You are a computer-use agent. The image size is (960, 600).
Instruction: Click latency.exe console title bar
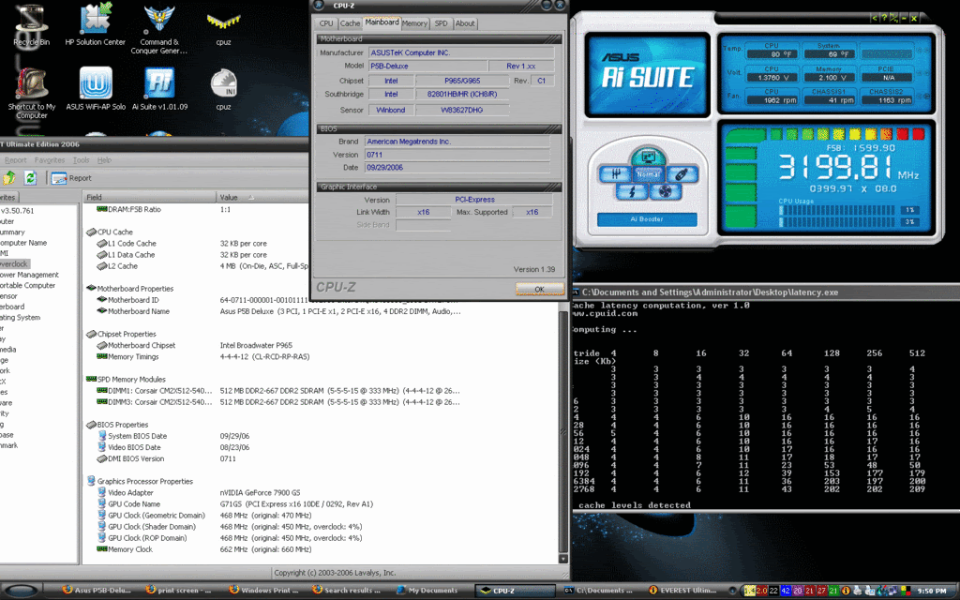(765, 292)
